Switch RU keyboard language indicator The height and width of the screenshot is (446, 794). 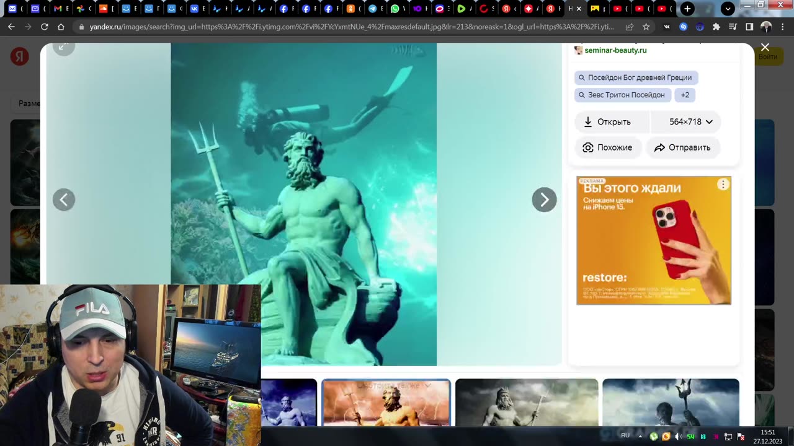point(625,435)
